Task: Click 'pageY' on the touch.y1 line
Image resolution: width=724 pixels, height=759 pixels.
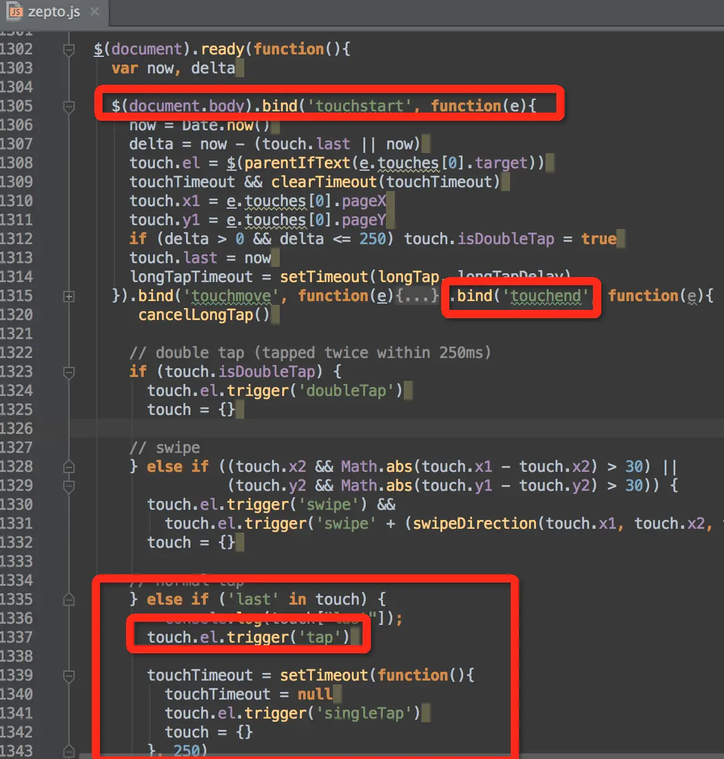Action: 364,220
